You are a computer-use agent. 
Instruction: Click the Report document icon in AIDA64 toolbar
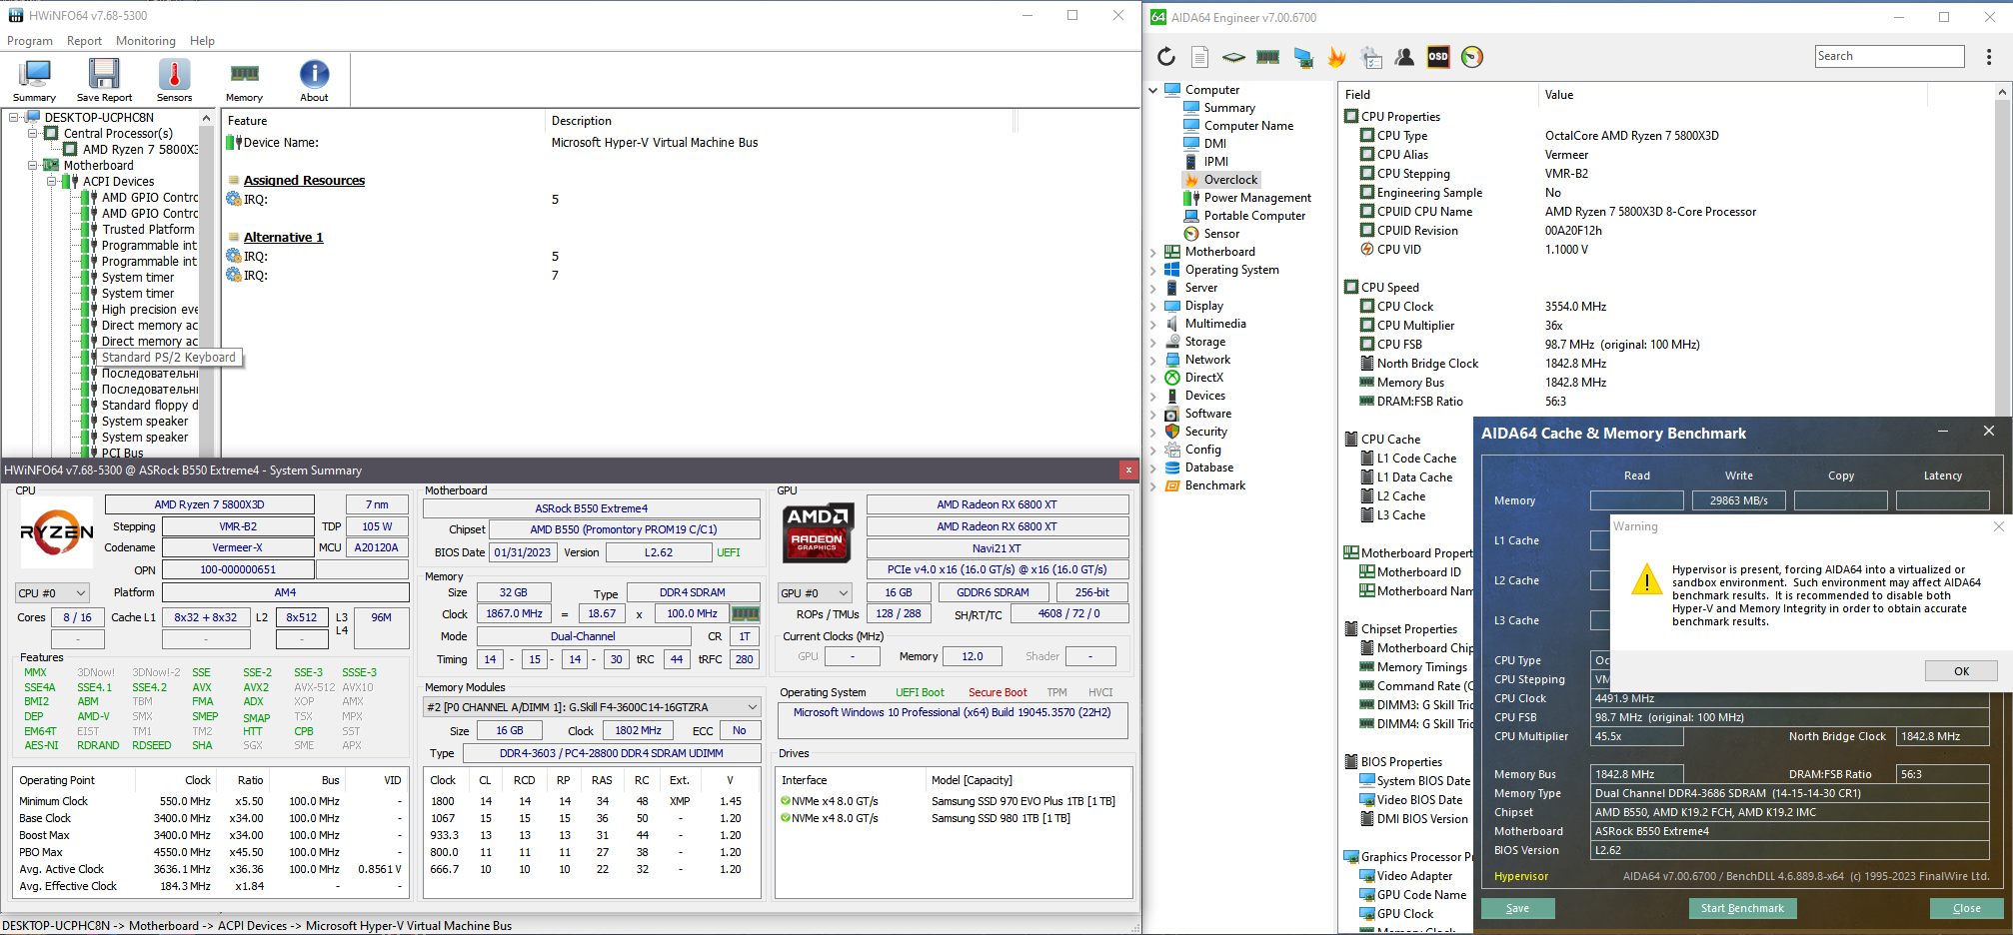click(x=1200, y=57)
